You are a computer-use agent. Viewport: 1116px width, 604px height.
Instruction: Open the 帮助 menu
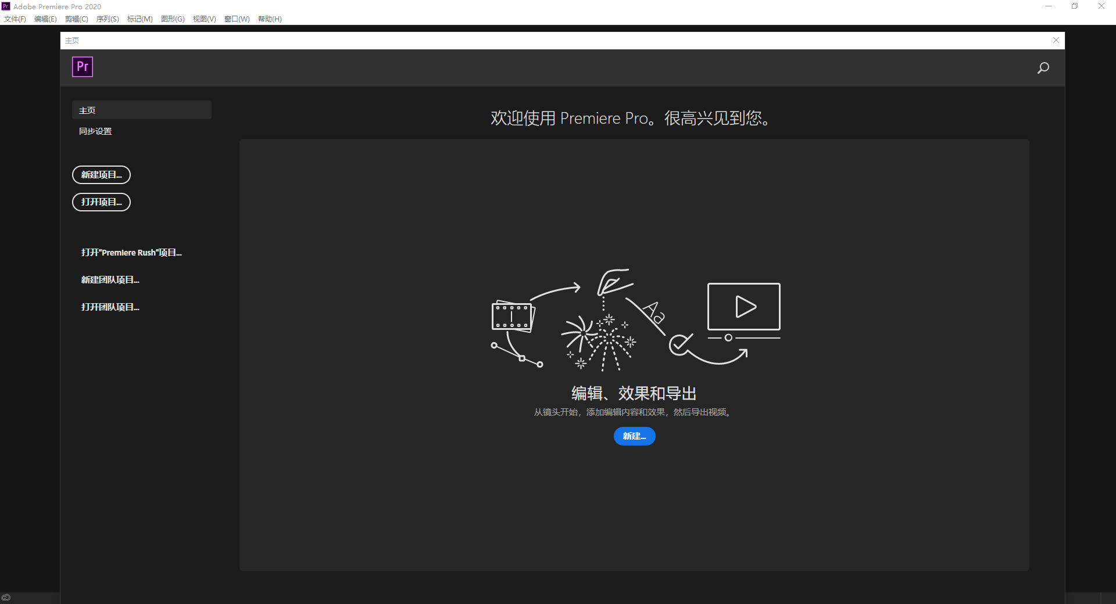(269, 19)
